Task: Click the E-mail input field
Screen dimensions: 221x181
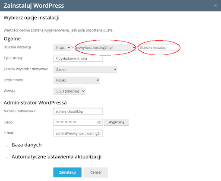Action: click(x=78, y=133)
